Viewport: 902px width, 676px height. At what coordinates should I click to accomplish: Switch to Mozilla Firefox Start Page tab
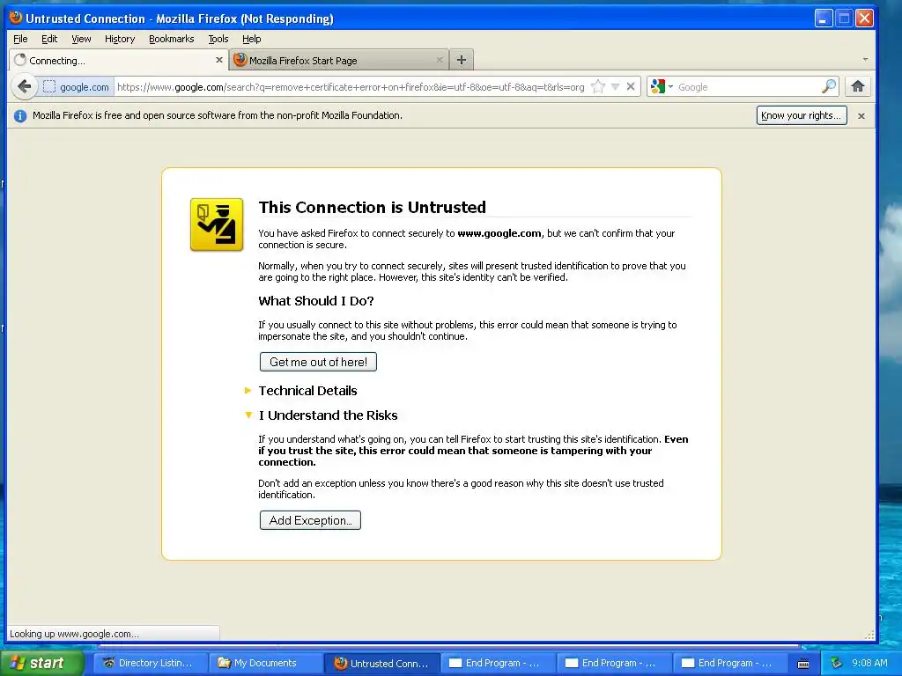click(x=338, y=61)
